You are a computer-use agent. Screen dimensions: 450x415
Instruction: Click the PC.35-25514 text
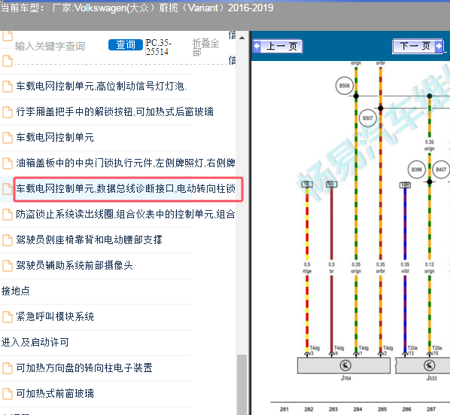tap(159, 47)
